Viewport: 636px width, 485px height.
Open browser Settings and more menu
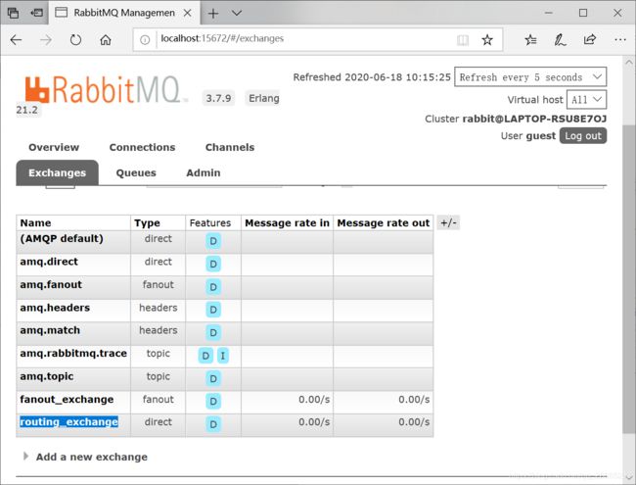pos(620,40)
